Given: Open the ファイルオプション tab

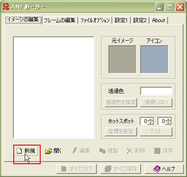Looking at the screenshot, I should coord(95,20).
